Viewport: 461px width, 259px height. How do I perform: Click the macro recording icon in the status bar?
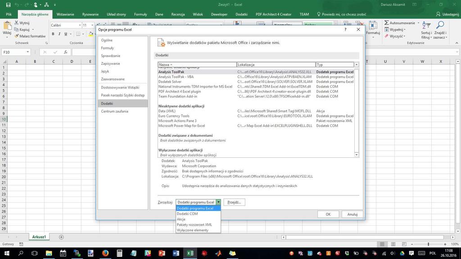click(21, 244)
